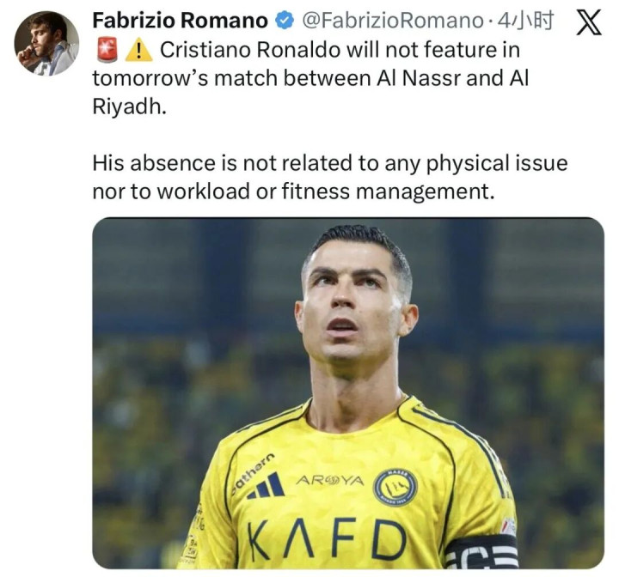Screen dimensions: 619x577
Task: Click Ronaldo's face in the attached photo
Action: pos(352,305)
